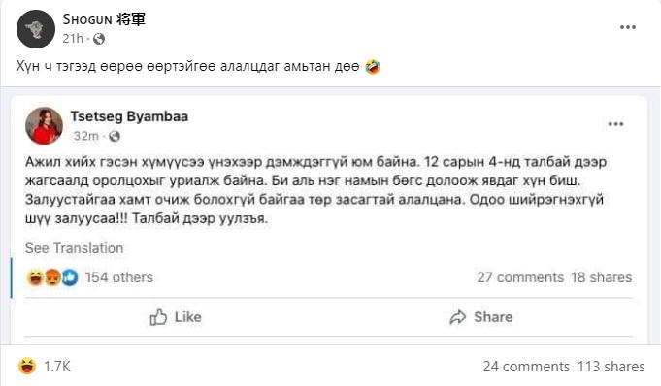View the Haha reactions on the shared post

tap(35, 277)
